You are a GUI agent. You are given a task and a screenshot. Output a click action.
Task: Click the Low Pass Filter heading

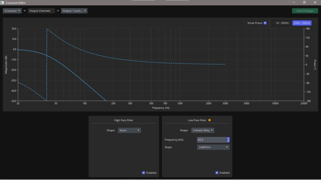coord(197,120)
